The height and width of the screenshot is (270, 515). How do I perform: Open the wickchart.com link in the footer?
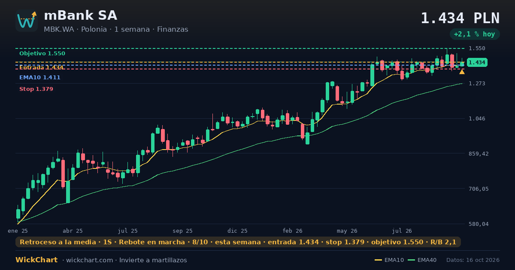click(90, 260)
